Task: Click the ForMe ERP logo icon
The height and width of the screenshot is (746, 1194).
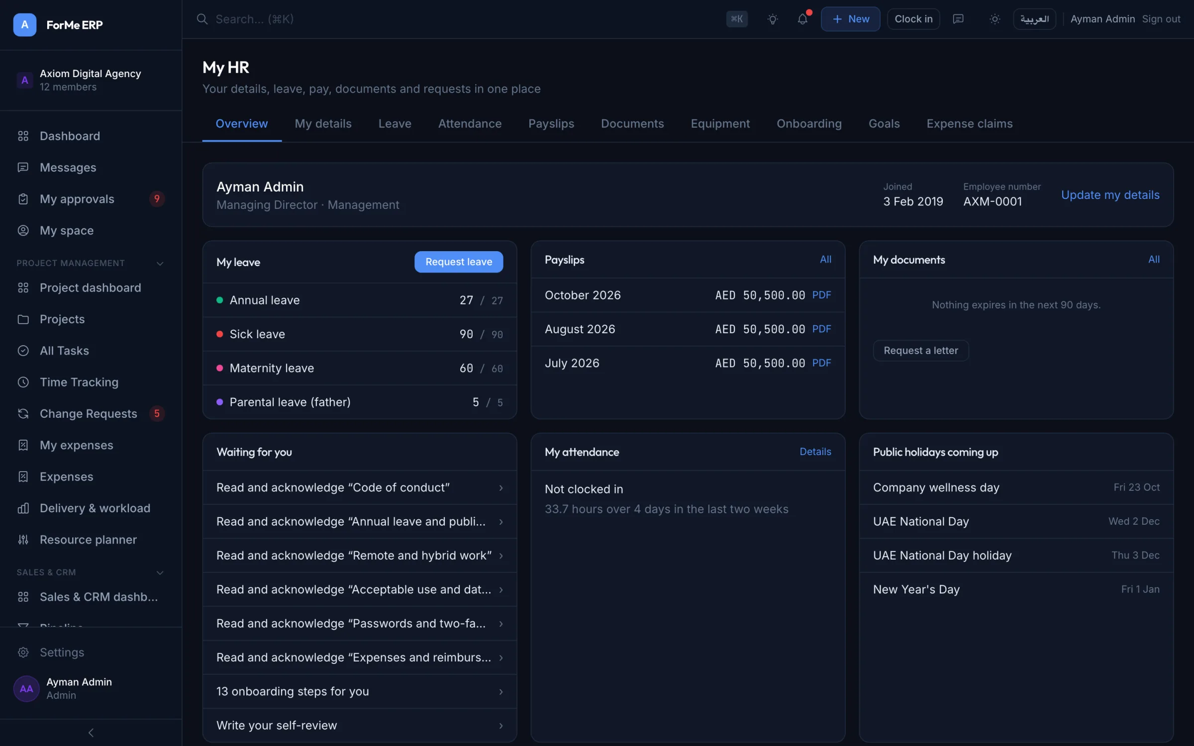Action: [x=24, y=24]
